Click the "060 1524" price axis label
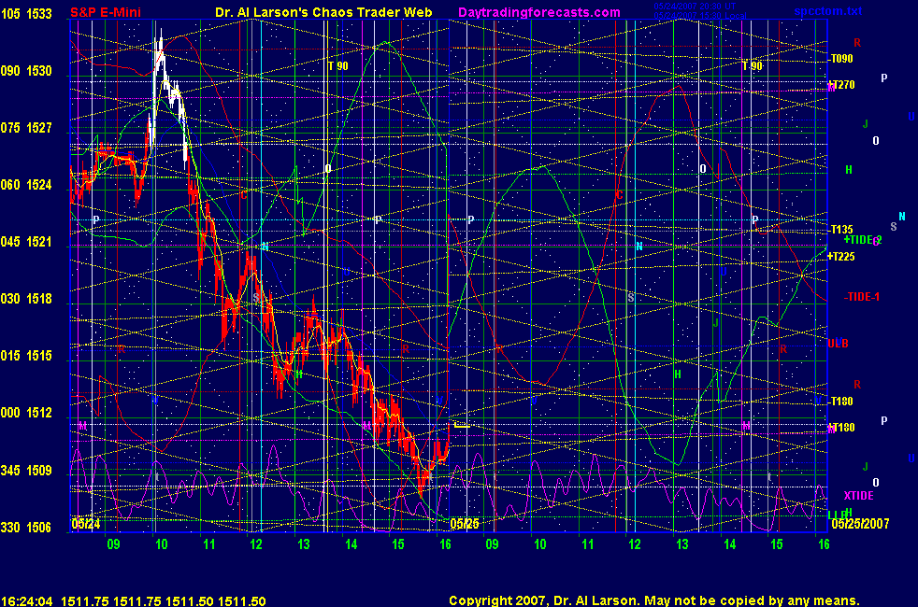The width and height of the screenshot is (918, 607). click(26, 185)
